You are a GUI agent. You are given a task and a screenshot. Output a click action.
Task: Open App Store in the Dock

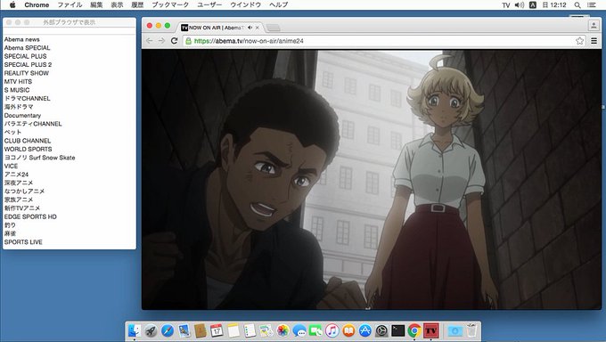click(x=364, y=330)
